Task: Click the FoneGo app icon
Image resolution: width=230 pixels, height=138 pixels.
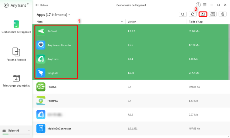Action: point(41,87)
